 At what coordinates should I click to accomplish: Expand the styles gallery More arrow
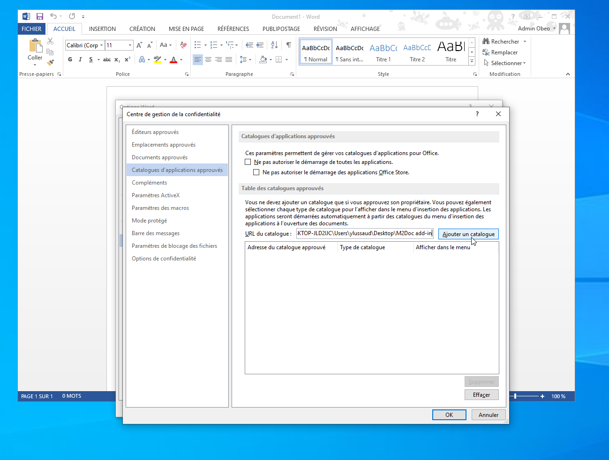(x=472, y=61)
